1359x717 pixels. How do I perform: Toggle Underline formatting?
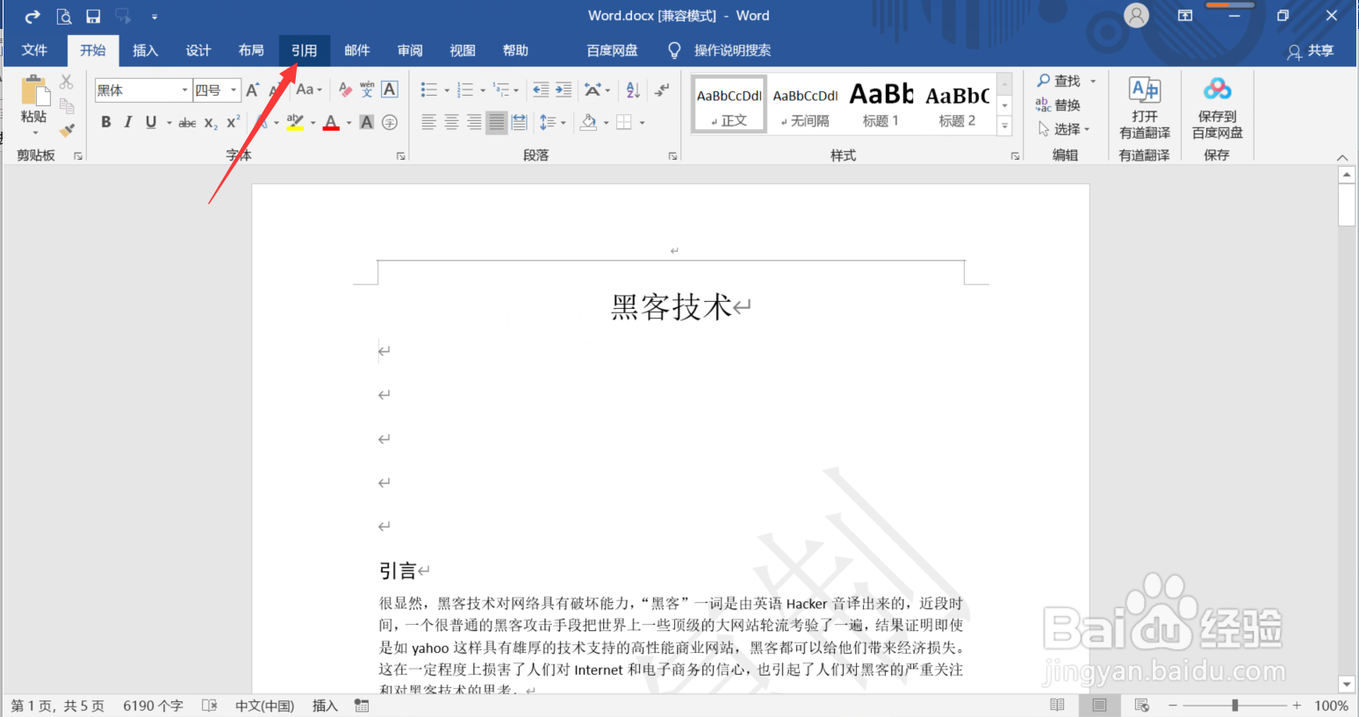tap(151, 122)
